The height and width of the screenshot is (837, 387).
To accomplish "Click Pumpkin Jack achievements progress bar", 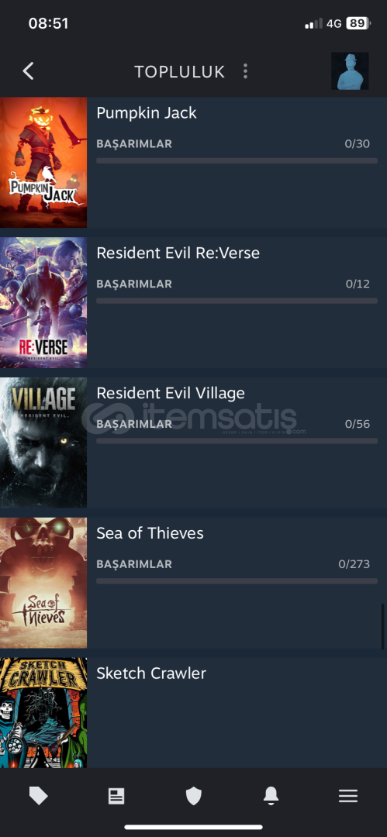I will click(237, 160).
